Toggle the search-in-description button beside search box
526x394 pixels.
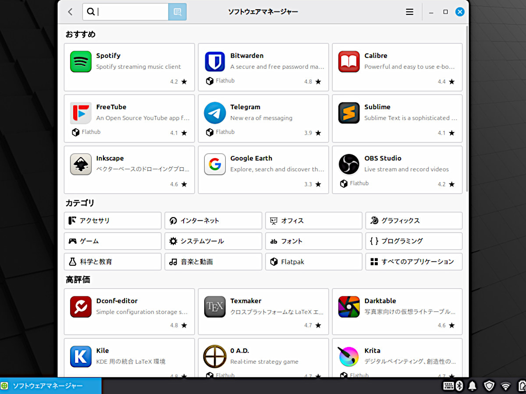178,12
